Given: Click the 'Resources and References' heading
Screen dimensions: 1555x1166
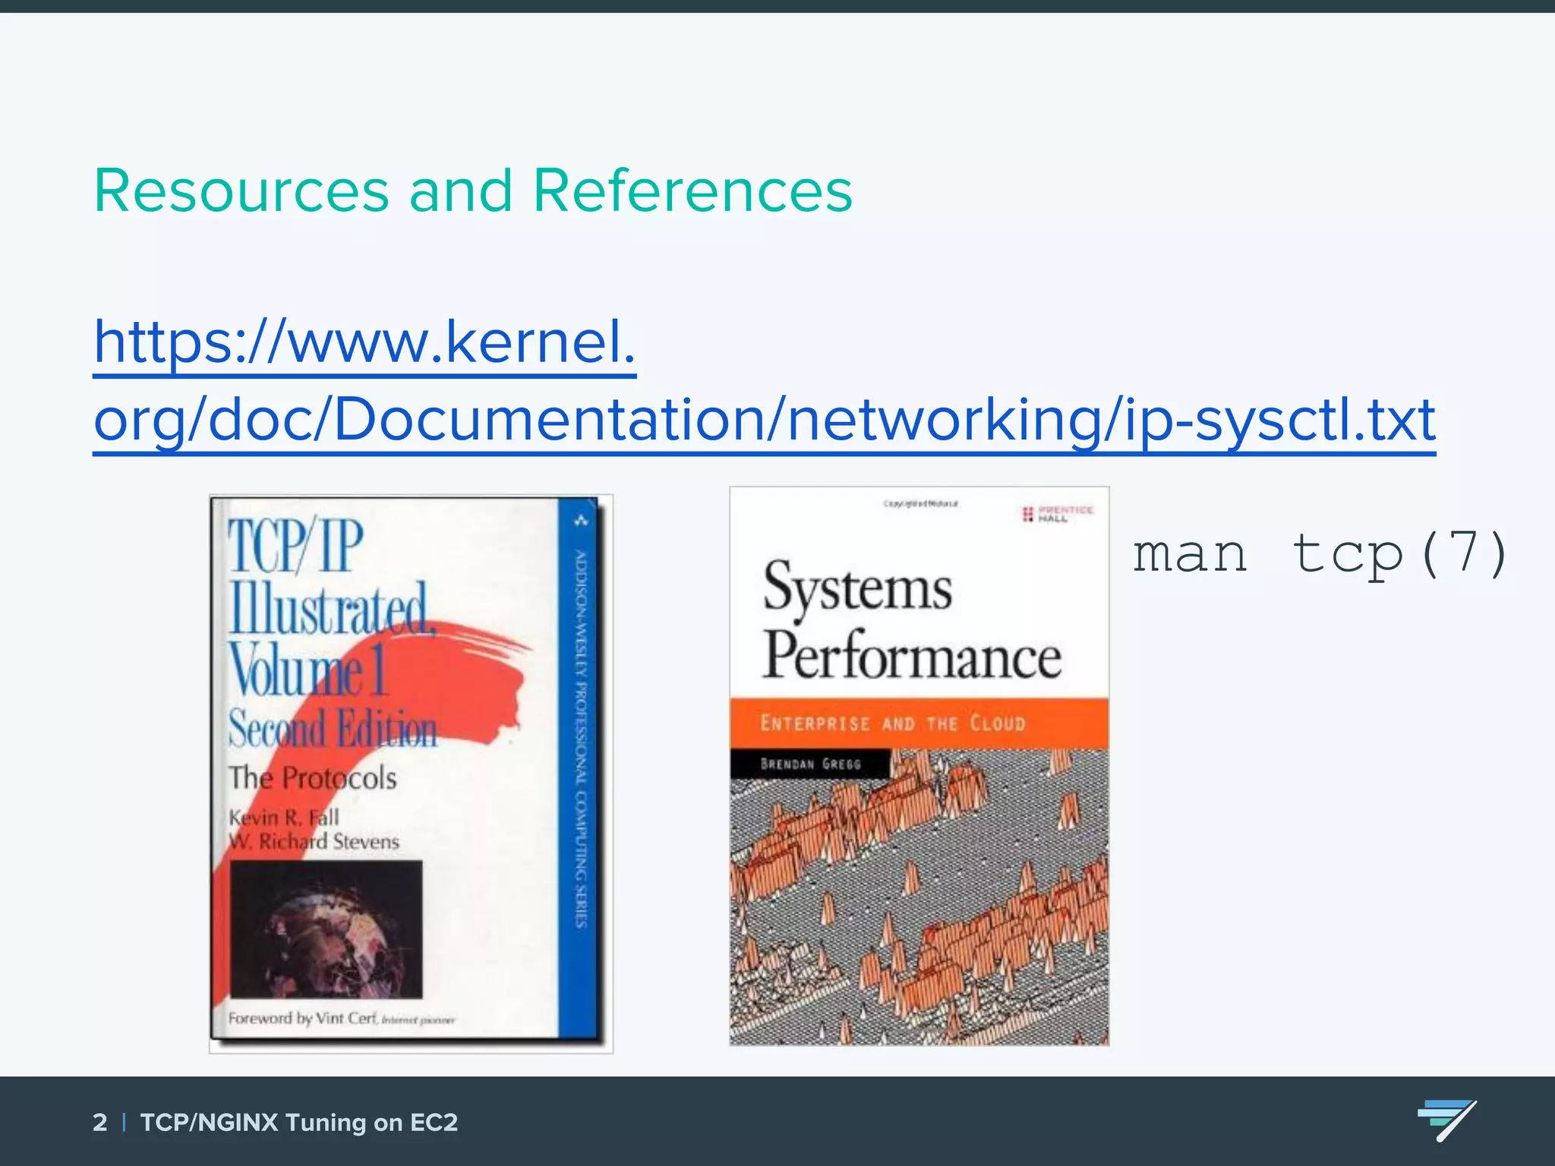Looking at the screenshot, I should click(473, 191).
